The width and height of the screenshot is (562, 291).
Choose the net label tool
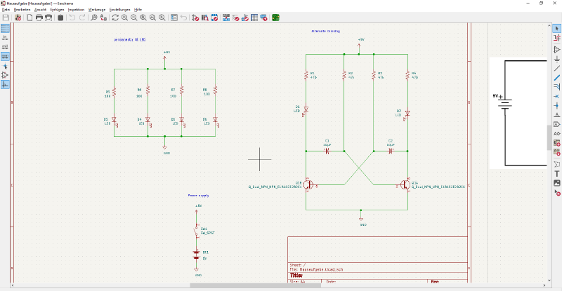(556, 115)
